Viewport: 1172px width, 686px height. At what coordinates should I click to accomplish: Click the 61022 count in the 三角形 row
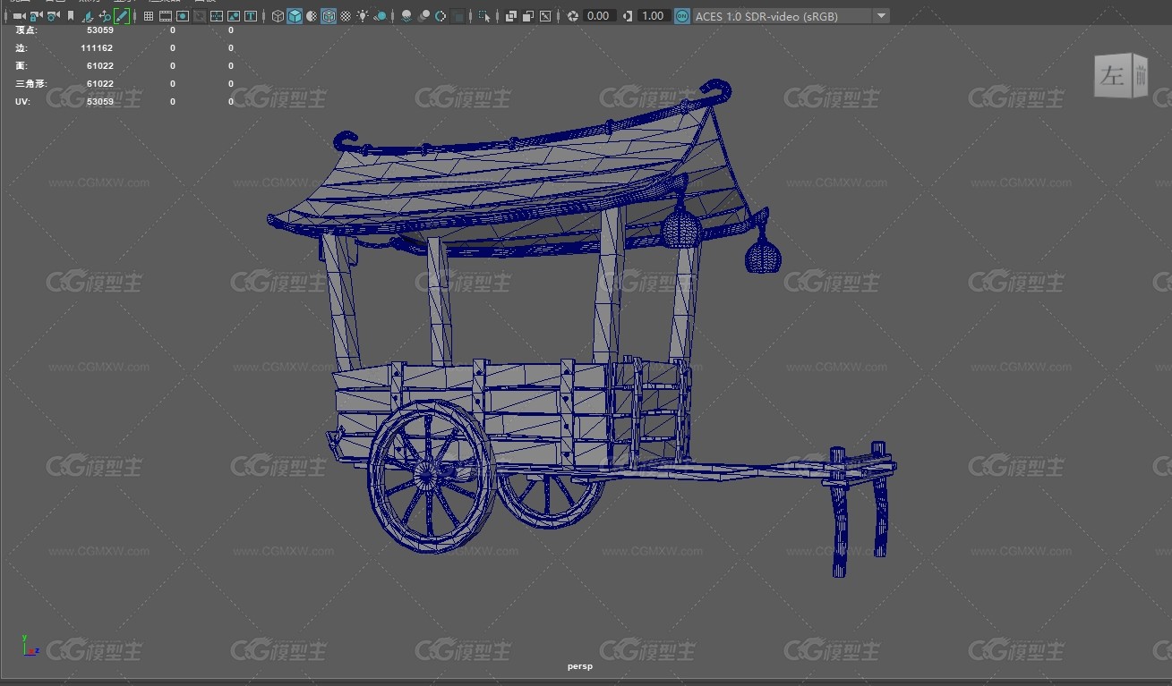click(100, 84)
